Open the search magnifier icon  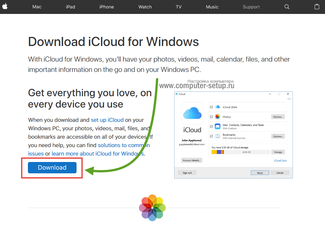click(287, 7)
